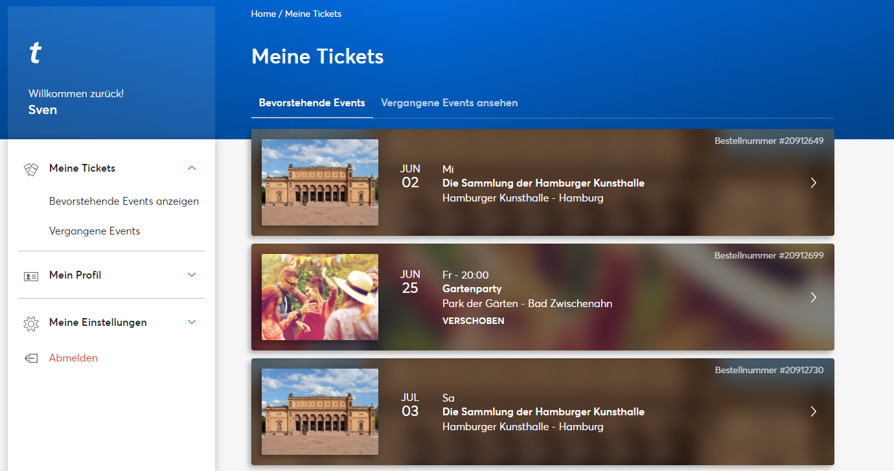894x471 pixels.
Task: Click the Abmelden logout link
Action: click(x=73, y=358)
